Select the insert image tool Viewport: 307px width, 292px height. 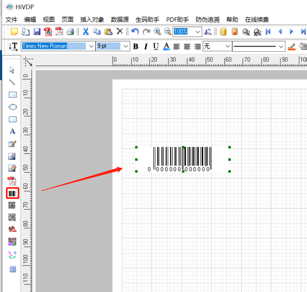12,156
